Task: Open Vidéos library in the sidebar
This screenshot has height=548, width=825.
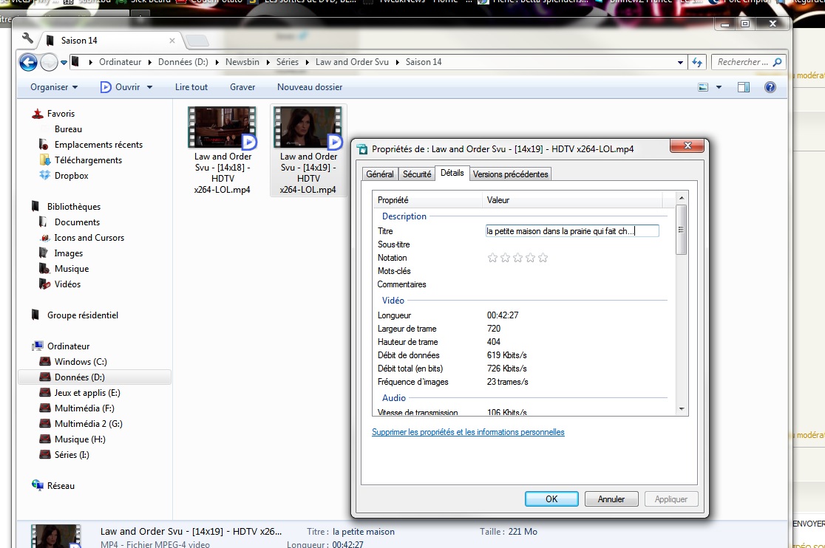Action: point(67,284)
